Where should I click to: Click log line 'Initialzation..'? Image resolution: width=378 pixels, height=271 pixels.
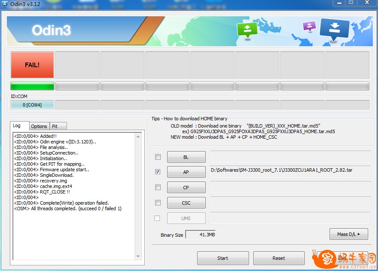(x=40, y=158)
